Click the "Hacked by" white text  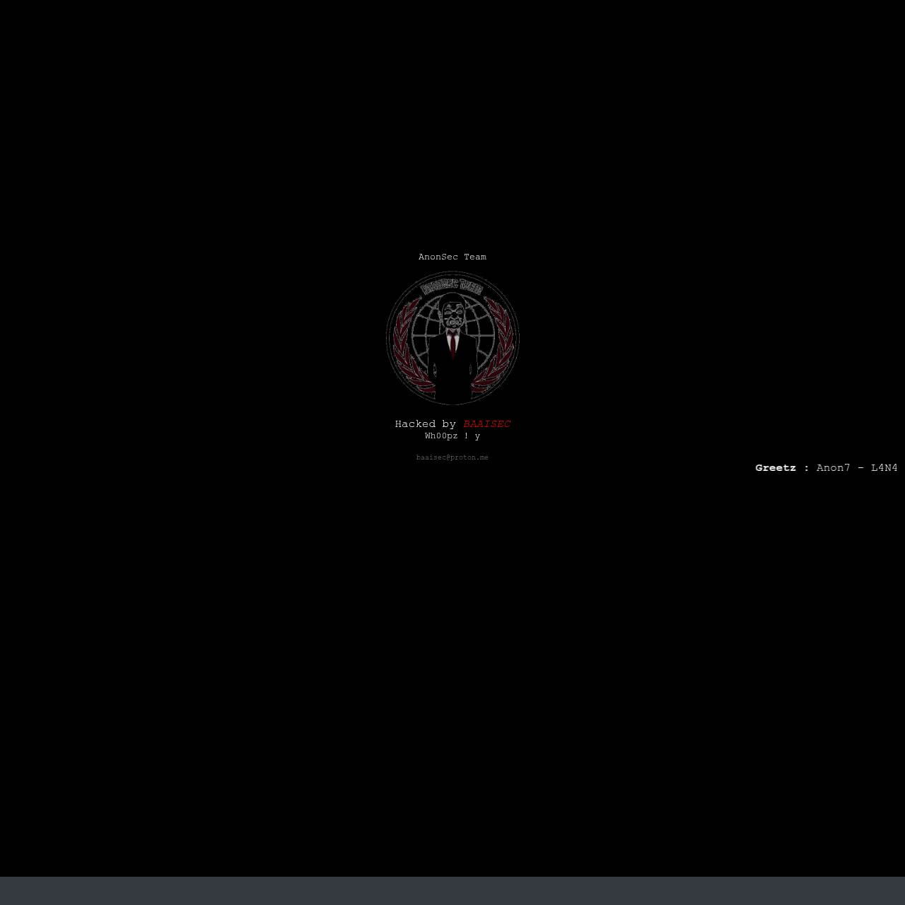(x=426, y=424)
